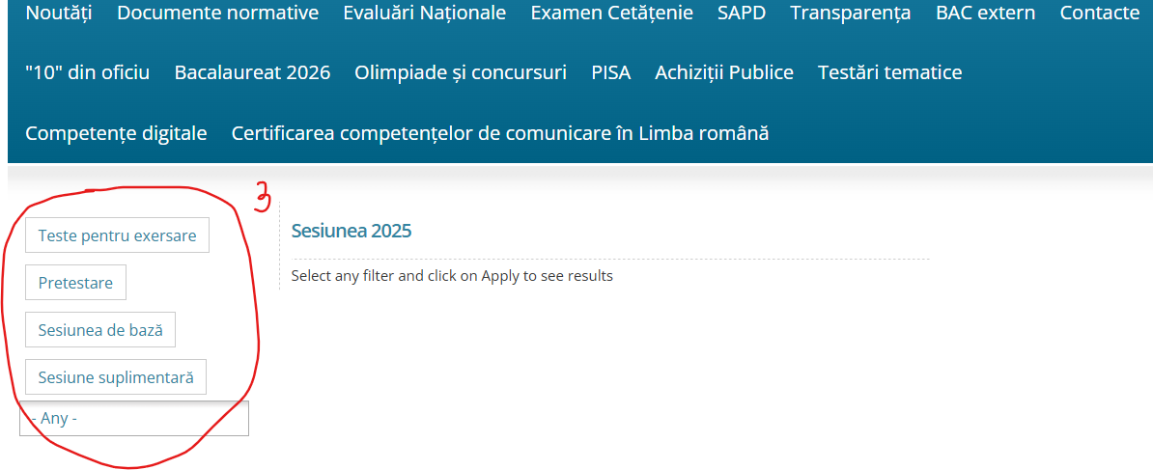Open Olimpiade și concursuri page

click(461, 72)
